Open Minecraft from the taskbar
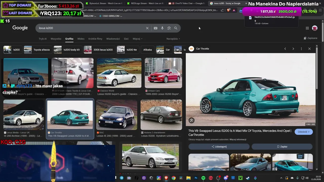Screen dimensions: 324x182 (240, 178)
